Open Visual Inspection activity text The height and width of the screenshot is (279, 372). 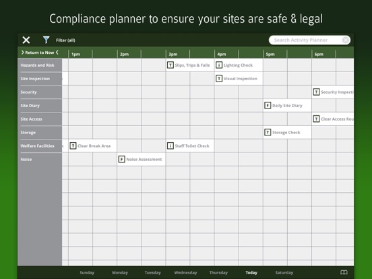[x=241, y=79]
